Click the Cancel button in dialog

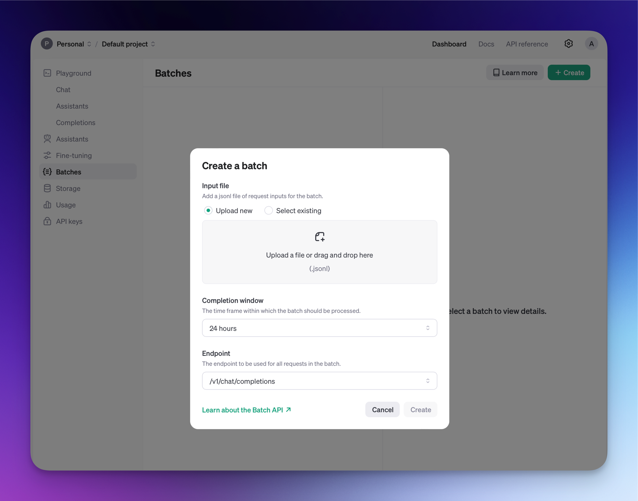tap(382, 409)
